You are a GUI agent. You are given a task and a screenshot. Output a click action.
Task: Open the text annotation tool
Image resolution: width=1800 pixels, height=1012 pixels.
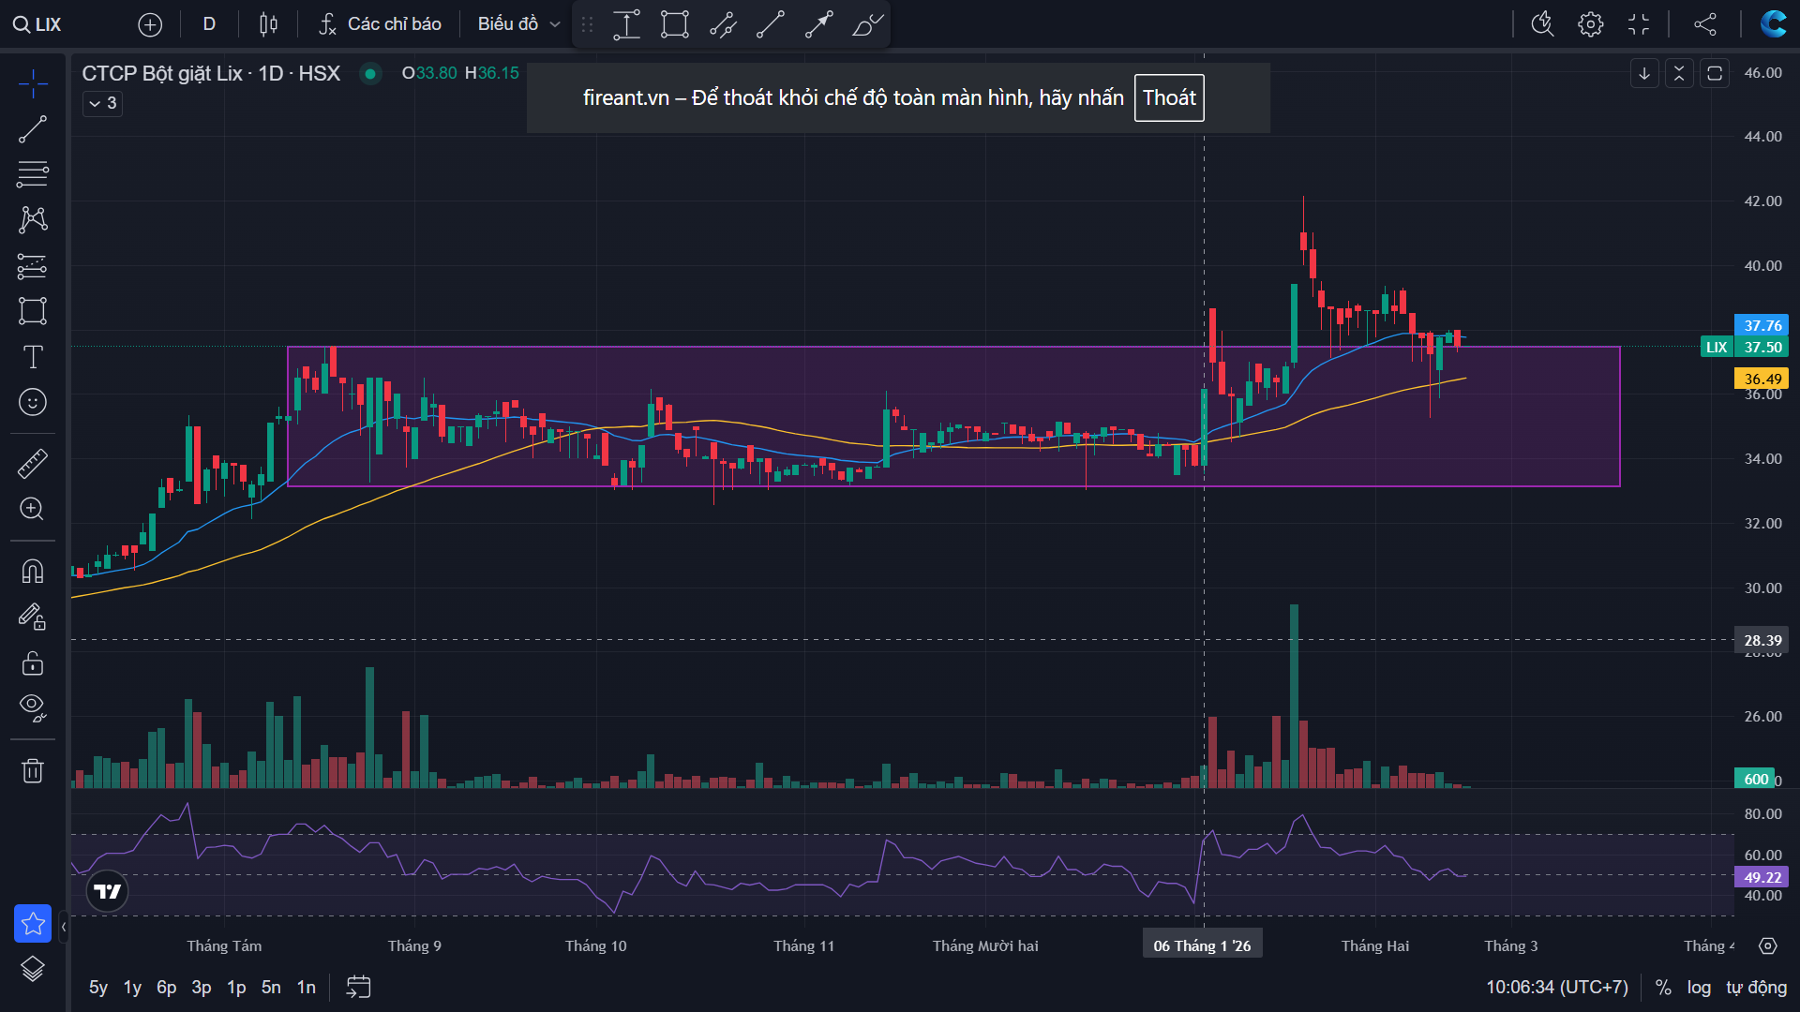click(33, 357)
